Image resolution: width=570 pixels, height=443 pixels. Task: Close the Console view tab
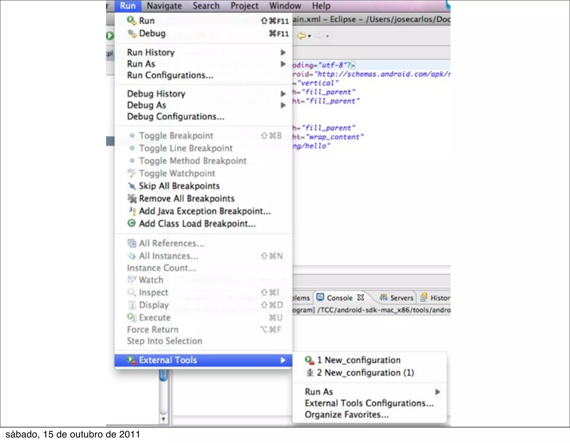click(360, 298)
